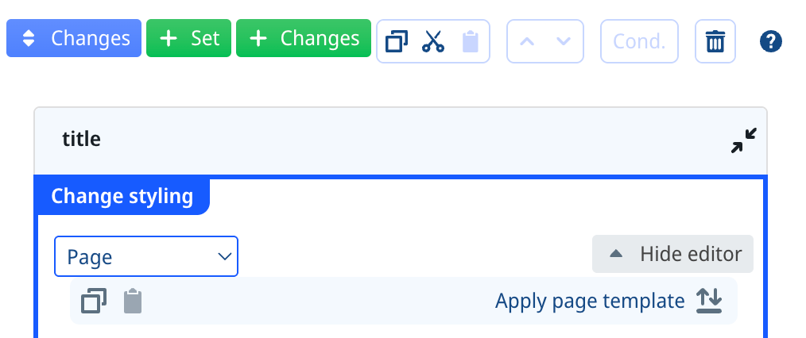806x338 pixels.
Task: Click the apply template arrows icon
Action: [x=709, y=301]
